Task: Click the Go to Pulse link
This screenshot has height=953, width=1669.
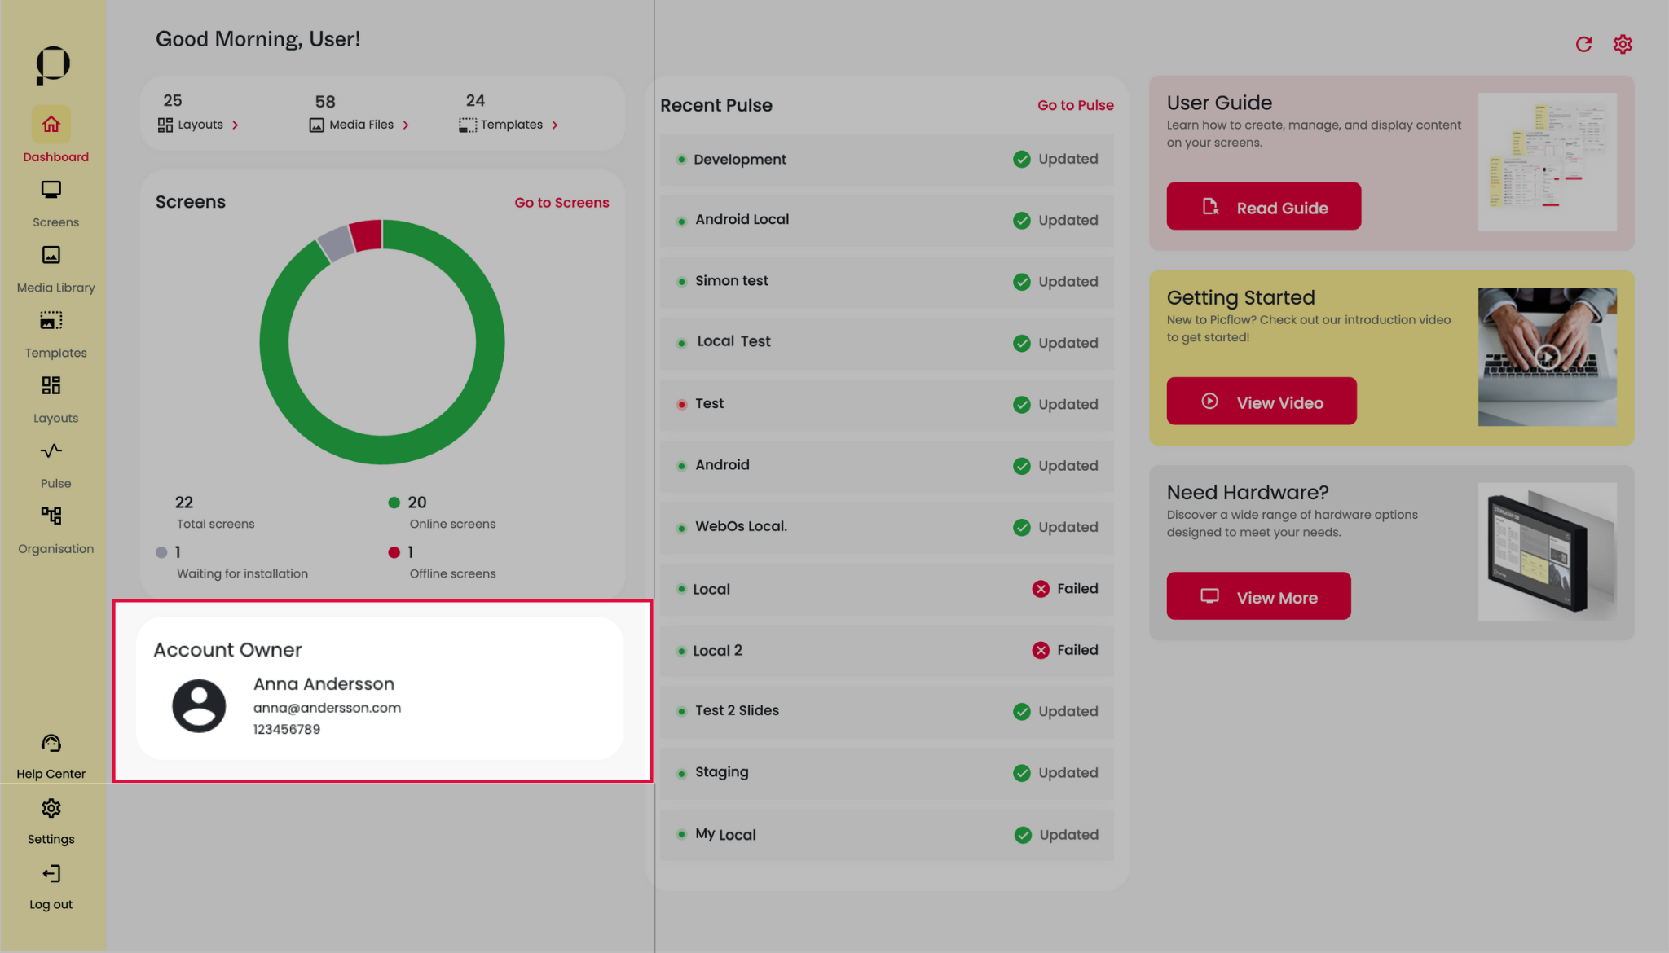Action: [x=1075, y=105]
